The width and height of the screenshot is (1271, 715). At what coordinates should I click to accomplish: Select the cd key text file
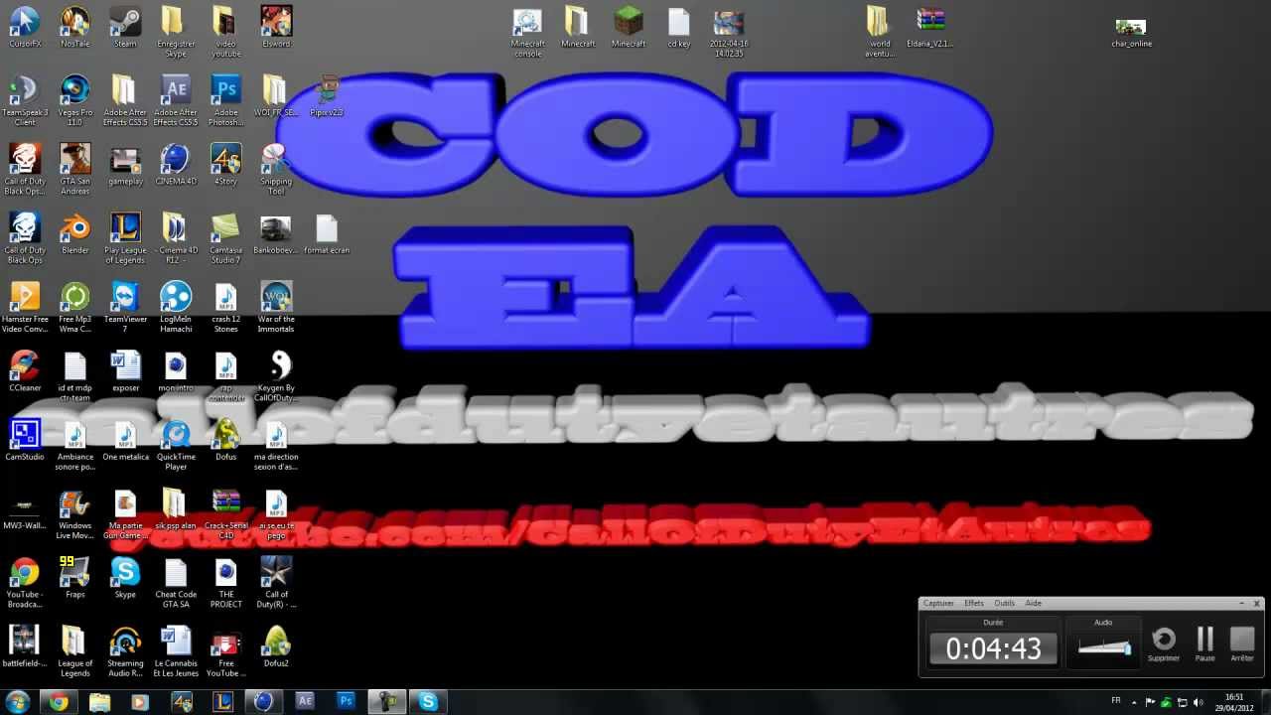[679, 27]
